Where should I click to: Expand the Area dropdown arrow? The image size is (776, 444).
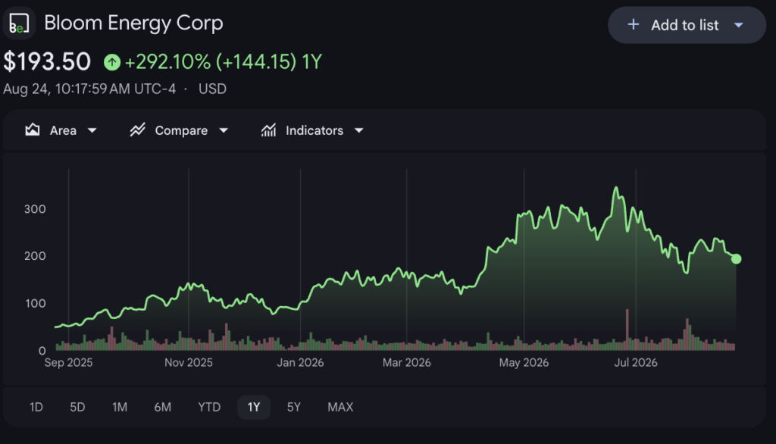(x=92, y=130)
